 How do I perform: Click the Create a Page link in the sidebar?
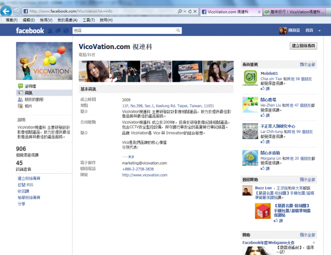[x=29, y=178]
